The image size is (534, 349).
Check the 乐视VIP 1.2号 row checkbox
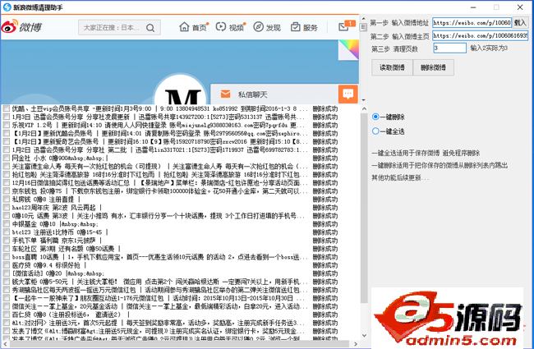coord(6,125)
